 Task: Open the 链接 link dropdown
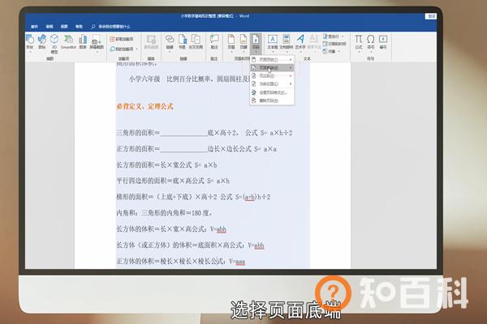point(170,43)
